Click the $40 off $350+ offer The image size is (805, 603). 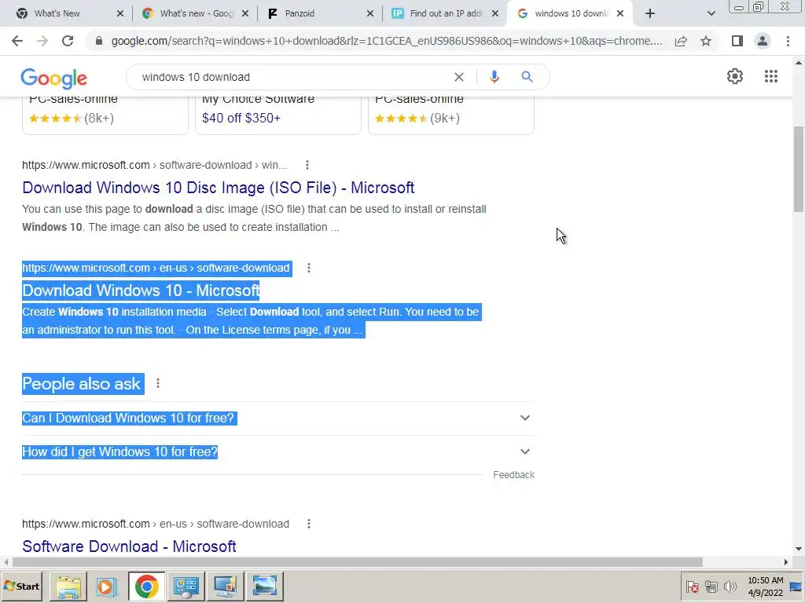[x=241, y=118]
